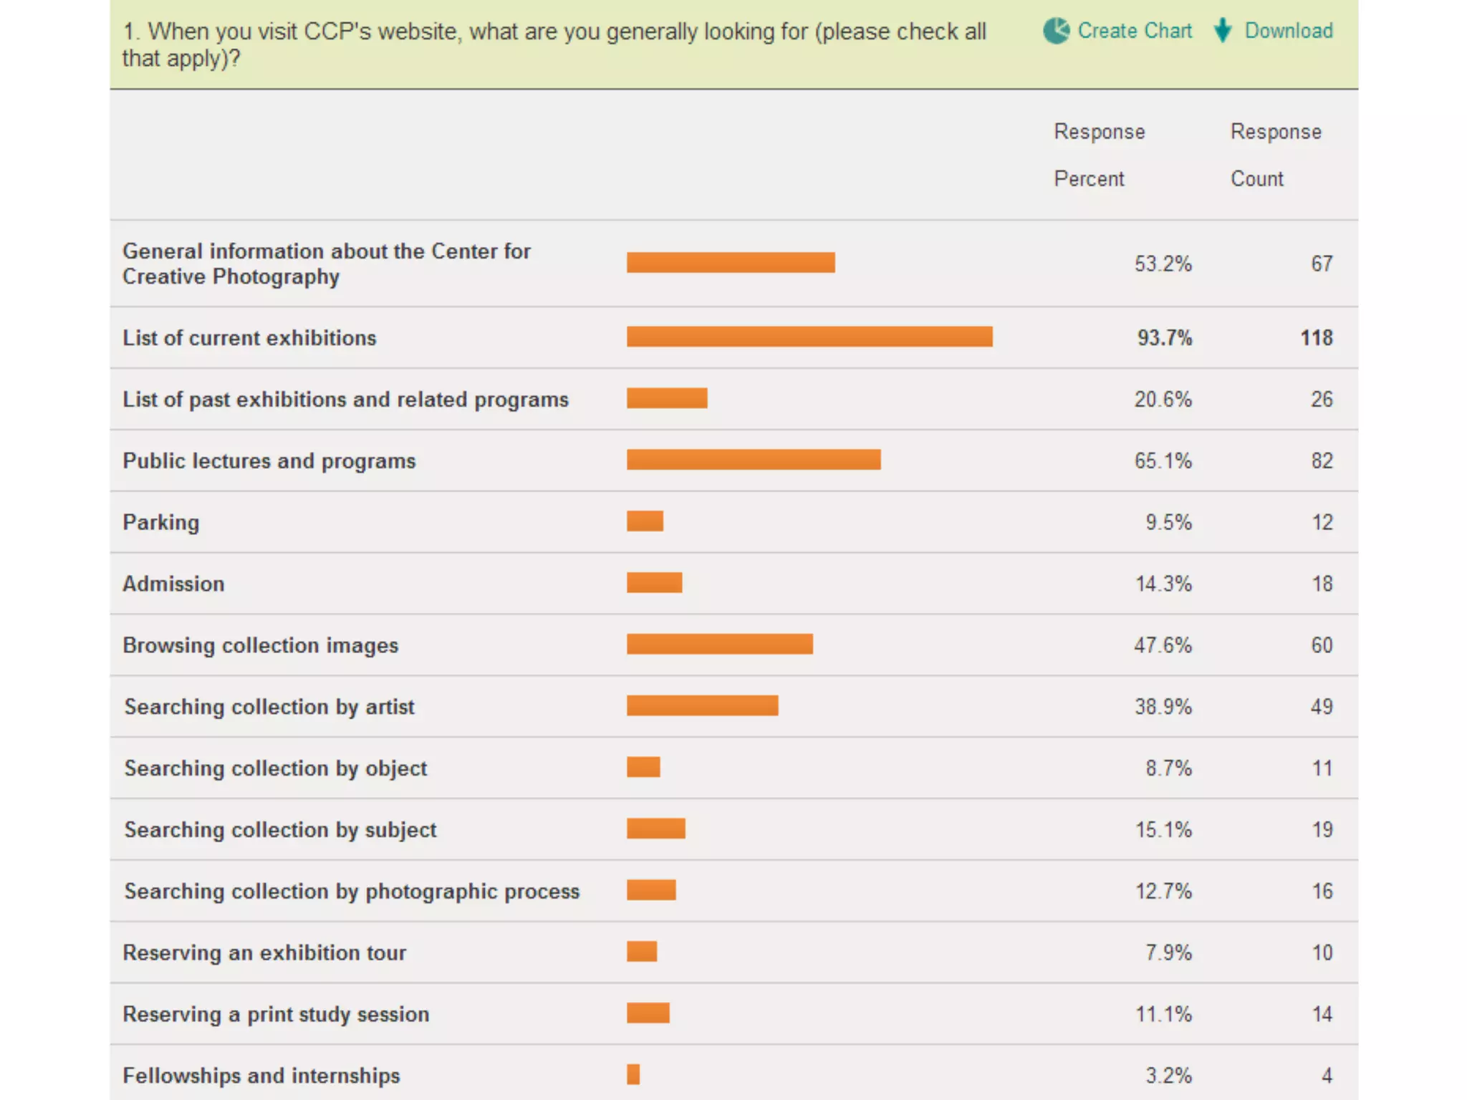Click the Searching collection by artist bar
This screenshot has height=1100, width=1467.
(703, 705)
